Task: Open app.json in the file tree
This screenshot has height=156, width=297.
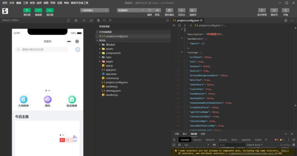Action: pyautogui.click(x=111, y=70)
